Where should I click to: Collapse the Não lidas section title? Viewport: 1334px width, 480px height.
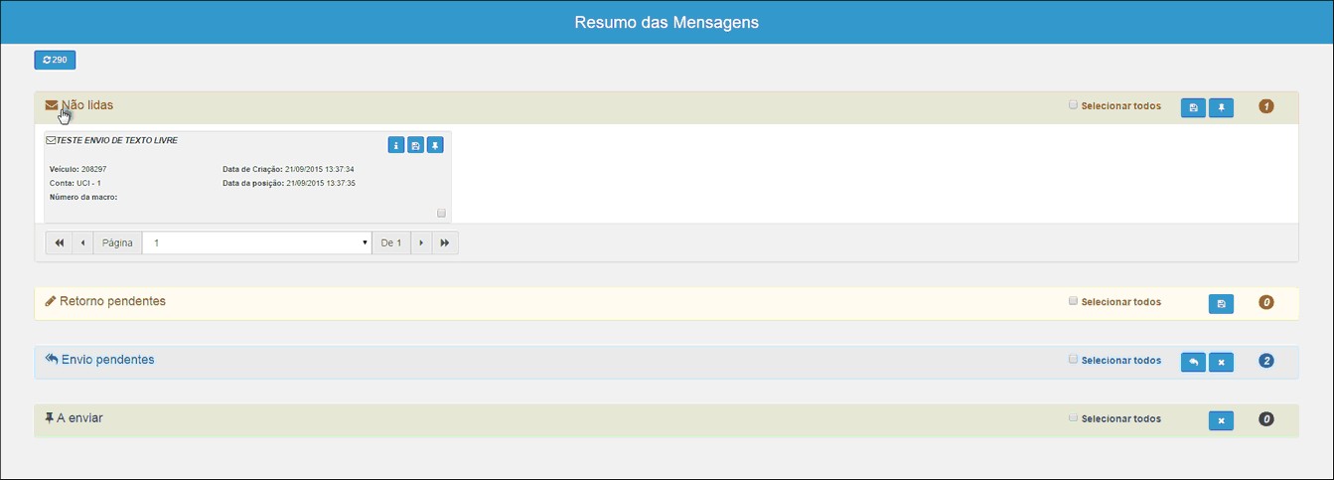coord(87,104)
